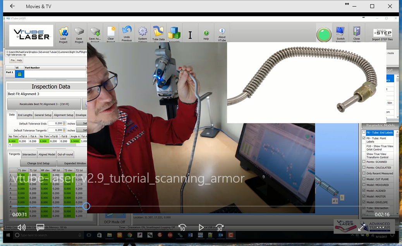Click the green round status button
This screenshot has width=402, height=246.
(324, 34)
